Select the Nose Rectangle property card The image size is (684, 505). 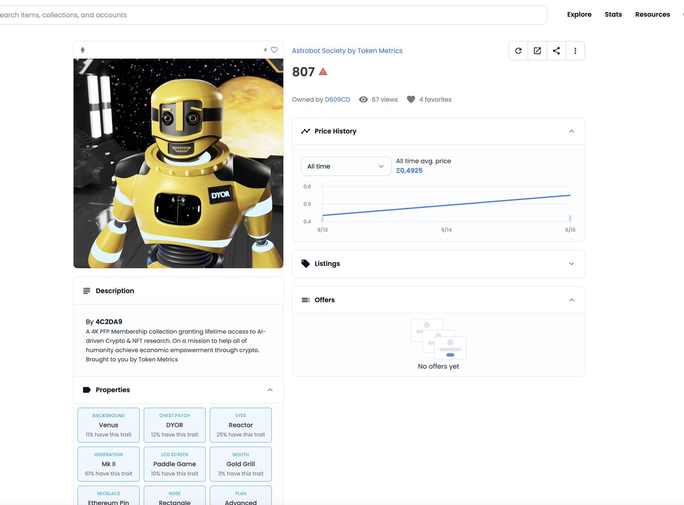point(174,495)
